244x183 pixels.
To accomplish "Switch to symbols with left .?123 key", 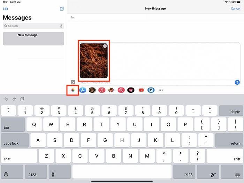I will pos(36,172).
